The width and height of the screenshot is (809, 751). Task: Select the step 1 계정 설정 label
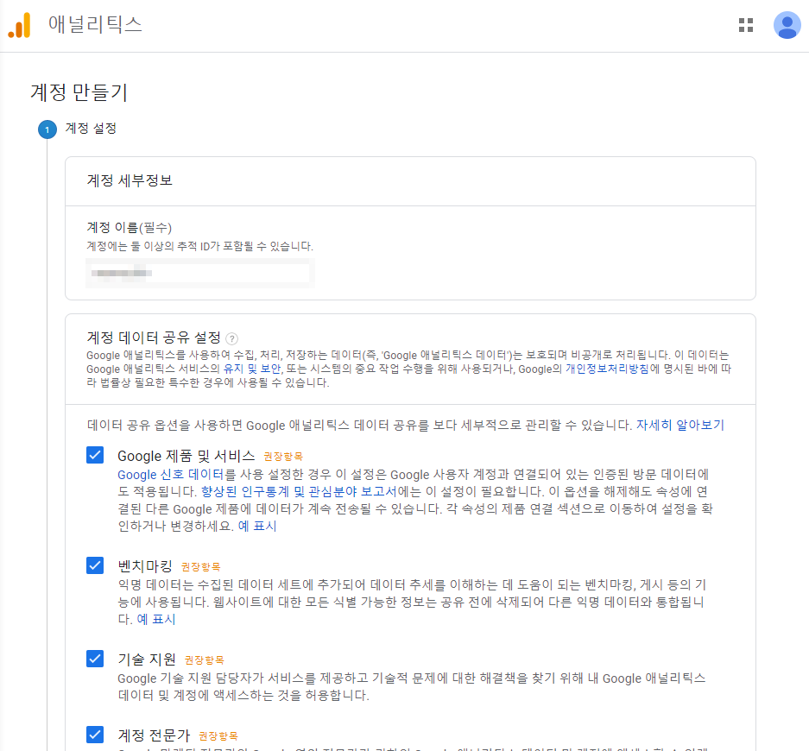pos(91,129)
